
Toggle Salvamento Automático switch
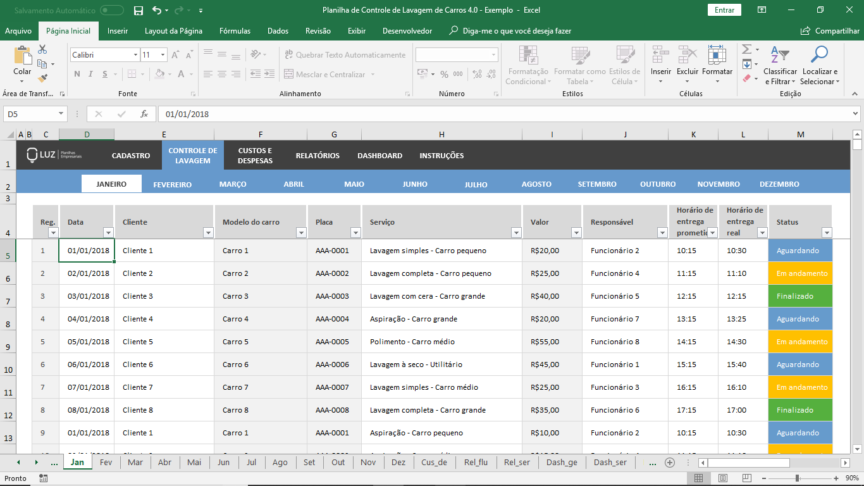(x=112, y=10)
